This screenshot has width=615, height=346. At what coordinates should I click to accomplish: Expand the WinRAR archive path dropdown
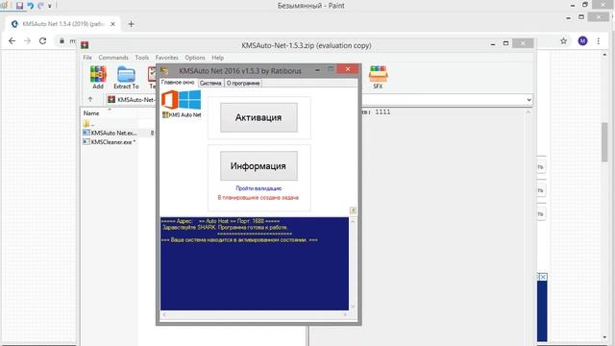point(529,100)
